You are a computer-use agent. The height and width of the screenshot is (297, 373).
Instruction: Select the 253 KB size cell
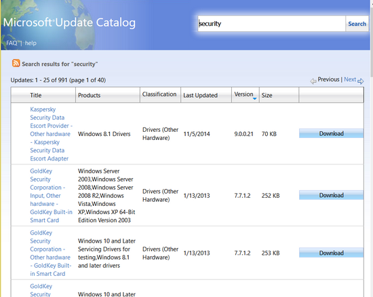[271, 253]
